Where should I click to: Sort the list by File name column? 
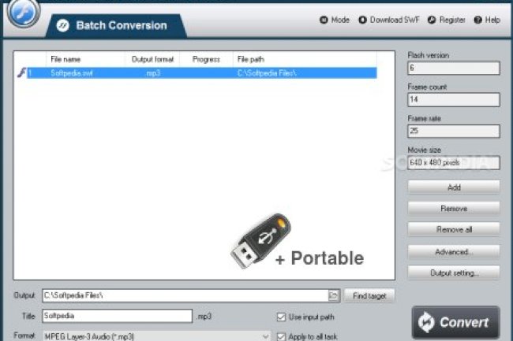pos(85,59)
